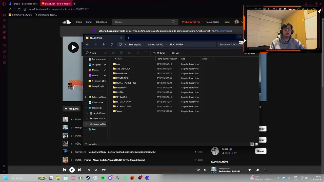The image size is (324, 182).
Task: Open the three-dots more options in Explorer toolbar
Action: [188, 53]
